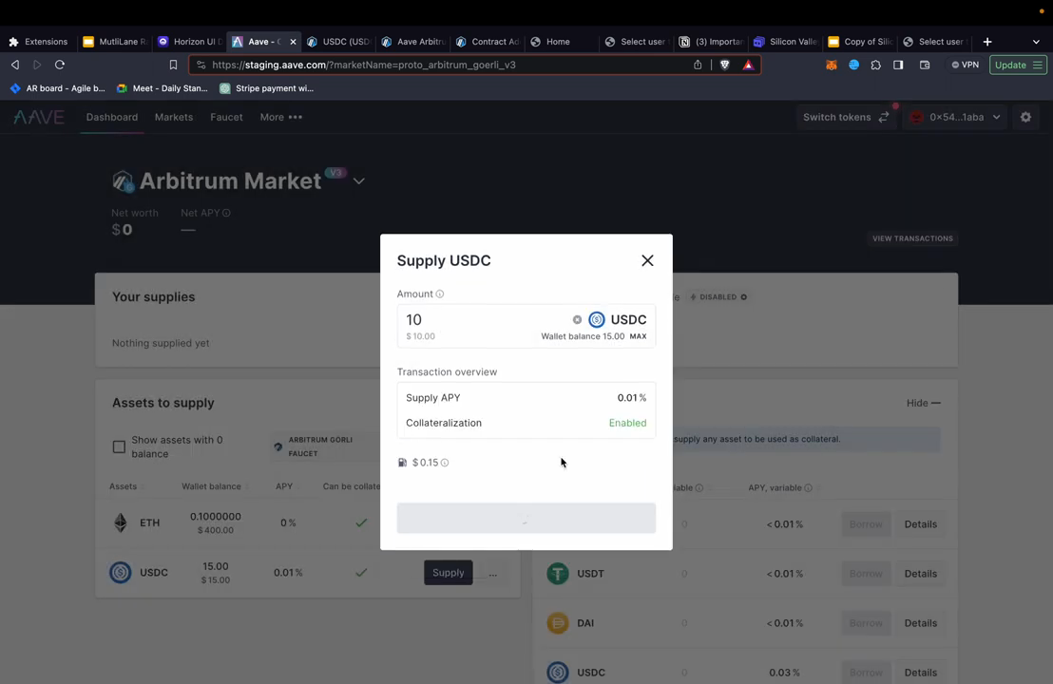Image resolution: width=1053 pixels, height=684 pixels.
Task: Switch to USDC (USD tab
Action: (x=339, y=42)
